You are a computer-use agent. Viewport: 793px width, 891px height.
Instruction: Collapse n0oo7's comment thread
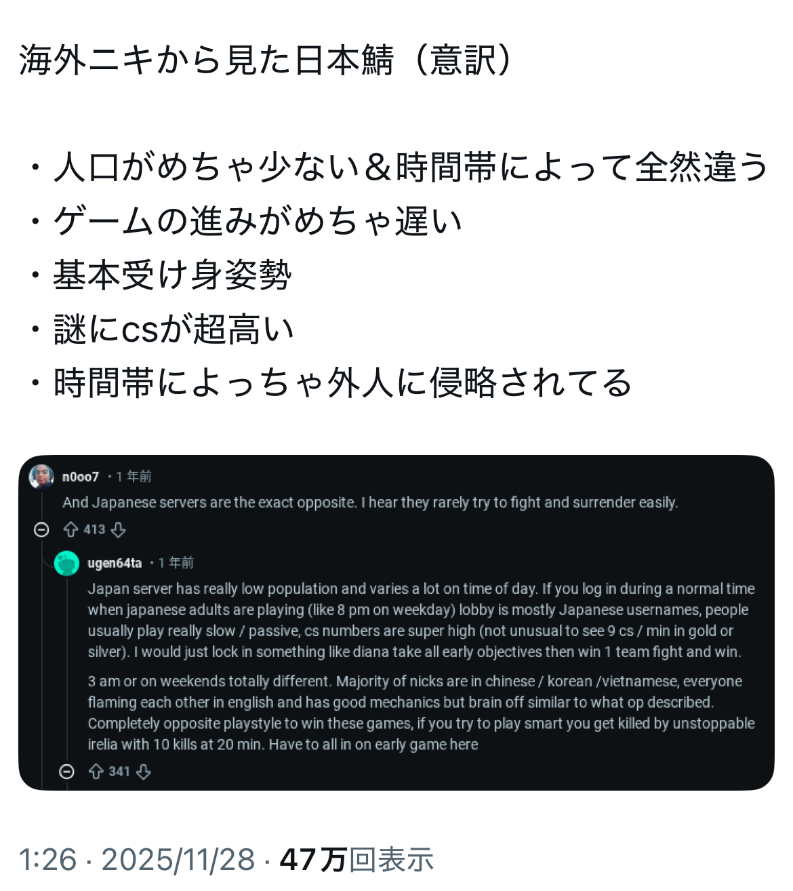point(41,530)
